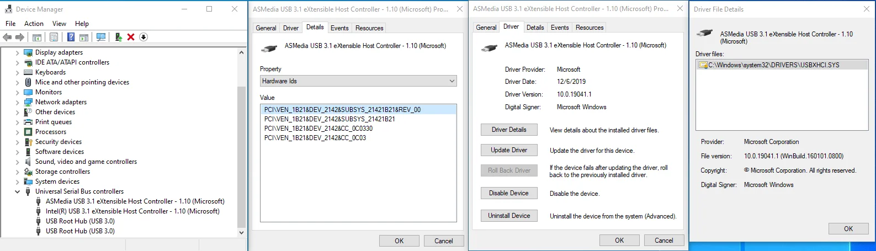Click the Forward arrow in Device Manager toolbar
The height and width of the screenshot is (251, 876).
tap(20, 37)
